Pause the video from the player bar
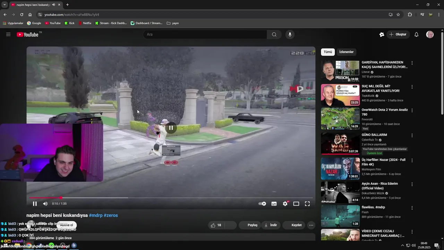Screen dimensions: 444x250 point(35,204)
